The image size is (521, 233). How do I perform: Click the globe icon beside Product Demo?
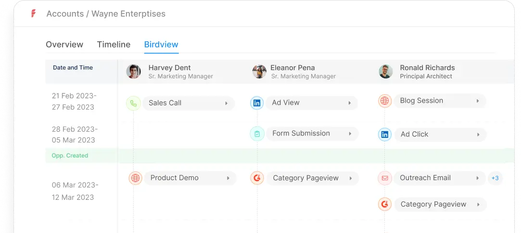(136, 178)
